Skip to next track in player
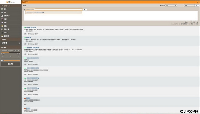The height and width of the screenshot is (114, 200). [19, 57]
